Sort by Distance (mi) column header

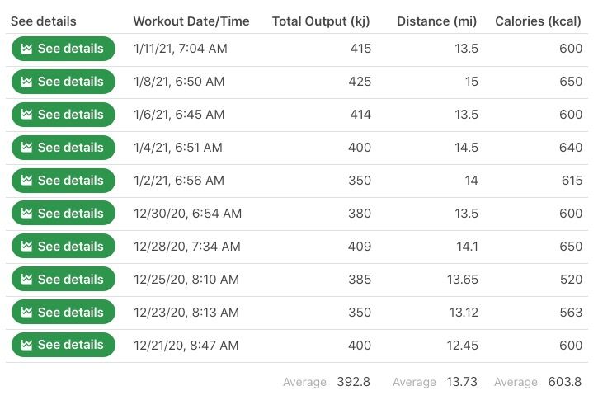coord(436,21)
